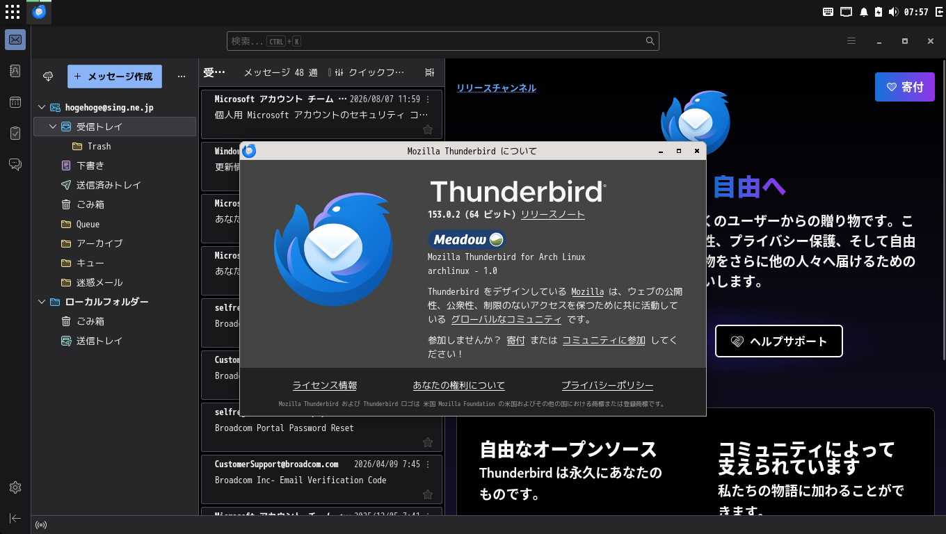Viewport: 946px width, 534px height.
Task: Collapse the 受信トレイ folder chevron
Action: pos(53,127)
